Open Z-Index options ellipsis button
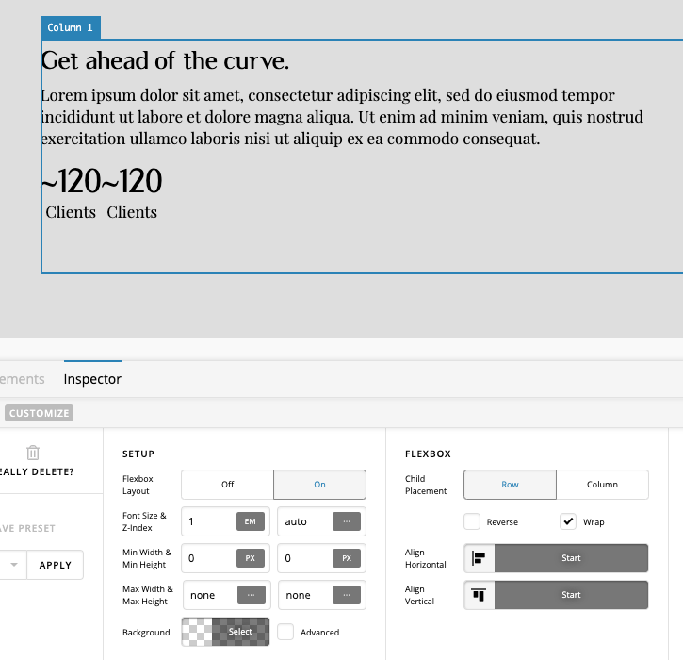This screenshot has height=660, width=683. (346, 521)
